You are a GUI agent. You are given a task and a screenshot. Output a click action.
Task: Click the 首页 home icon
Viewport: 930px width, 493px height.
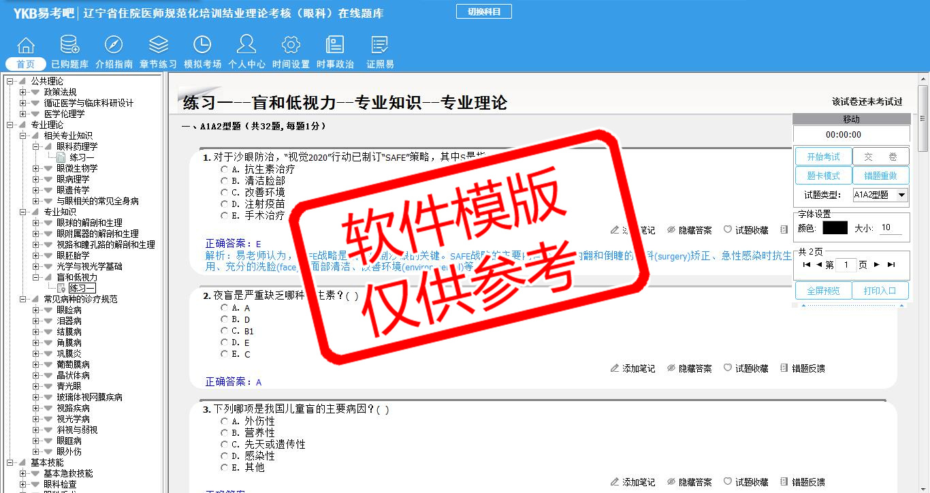coord(26,46)
